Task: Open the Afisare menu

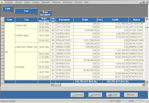Action: [19, 2]
